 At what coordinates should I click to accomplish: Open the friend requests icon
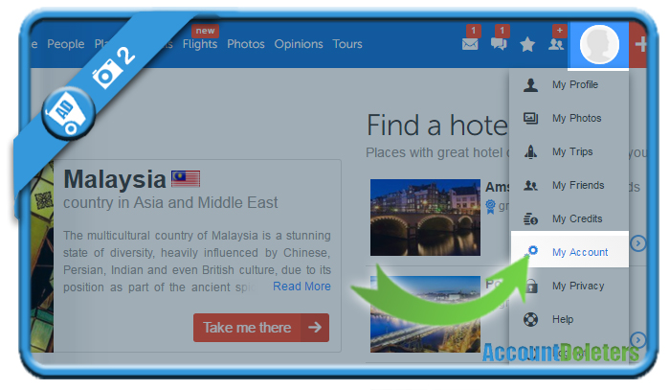tap(556, 44)
